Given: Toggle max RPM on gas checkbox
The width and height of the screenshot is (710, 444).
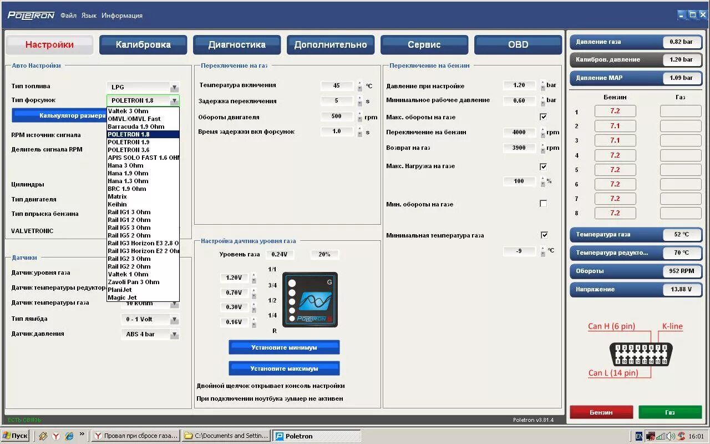Looking at the screenshot, I should 544,117.
